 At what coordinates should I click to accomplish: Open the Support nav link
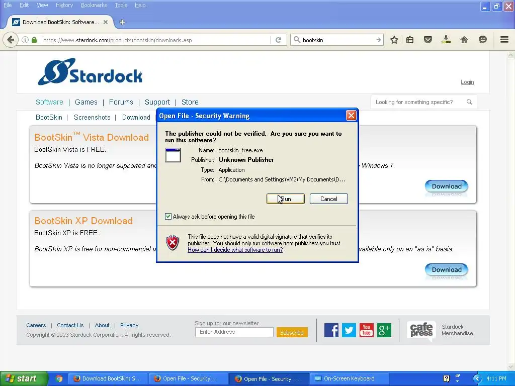tap(157, 102)
